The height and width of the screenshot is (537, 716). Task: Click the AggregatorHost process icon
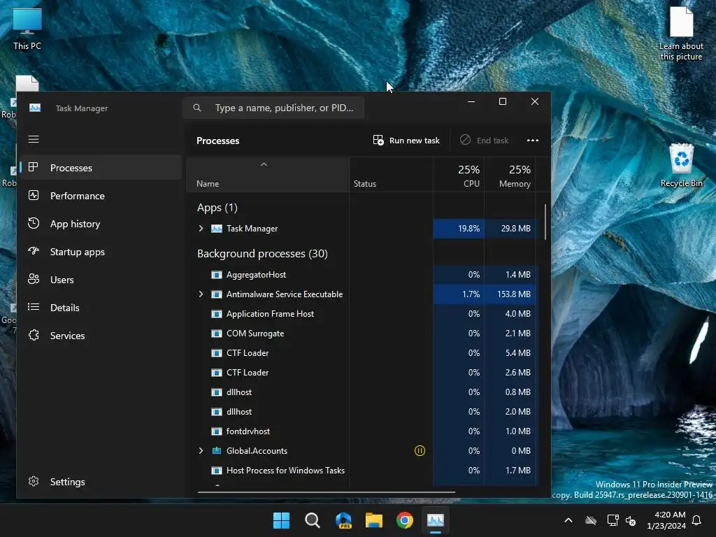(x=217, y=275)
